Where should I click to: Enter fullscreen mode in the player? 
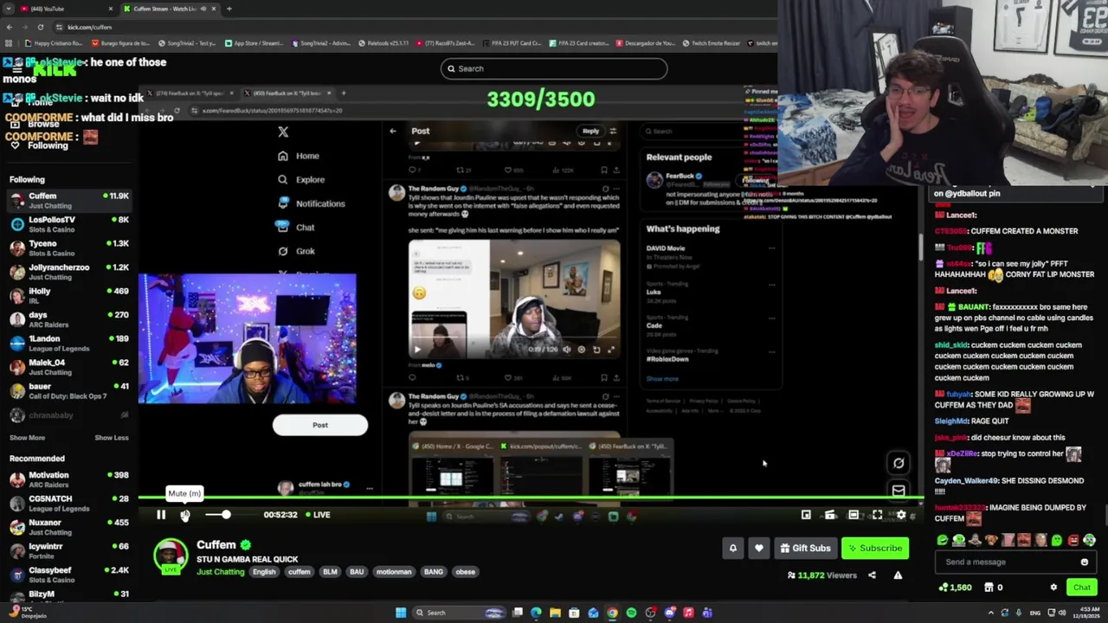[x=877, y=515]
